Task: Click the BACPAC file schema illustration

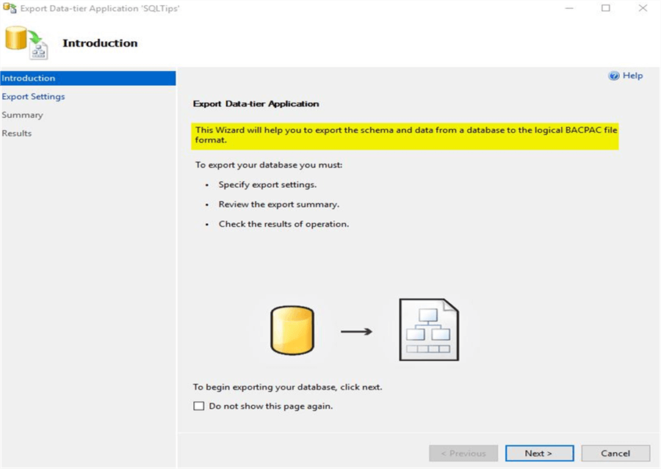Action: (x=429, y=330)
